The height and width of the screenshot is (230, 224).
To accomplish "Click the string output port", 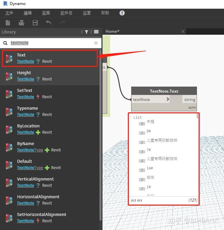I will click(x=190, y=100).
